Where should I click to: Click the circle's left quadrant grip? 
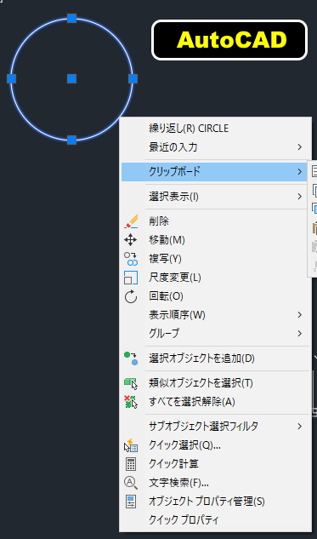pos(12,79)
